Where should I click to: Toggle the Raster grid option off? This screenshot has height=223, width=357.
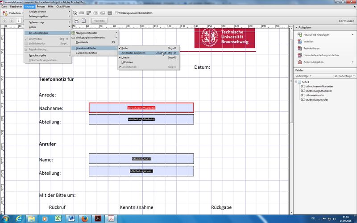[x=125, y=48]
